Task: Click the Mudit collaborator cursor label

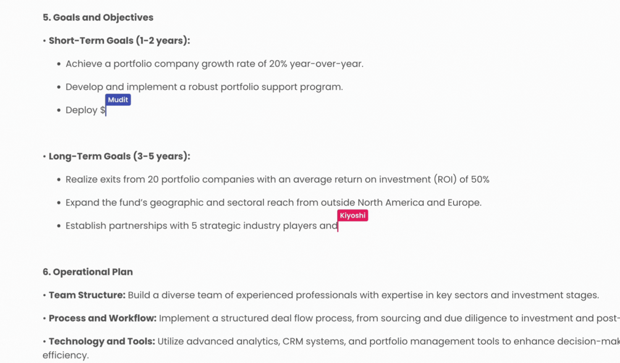Action: [x=118, y=100]
